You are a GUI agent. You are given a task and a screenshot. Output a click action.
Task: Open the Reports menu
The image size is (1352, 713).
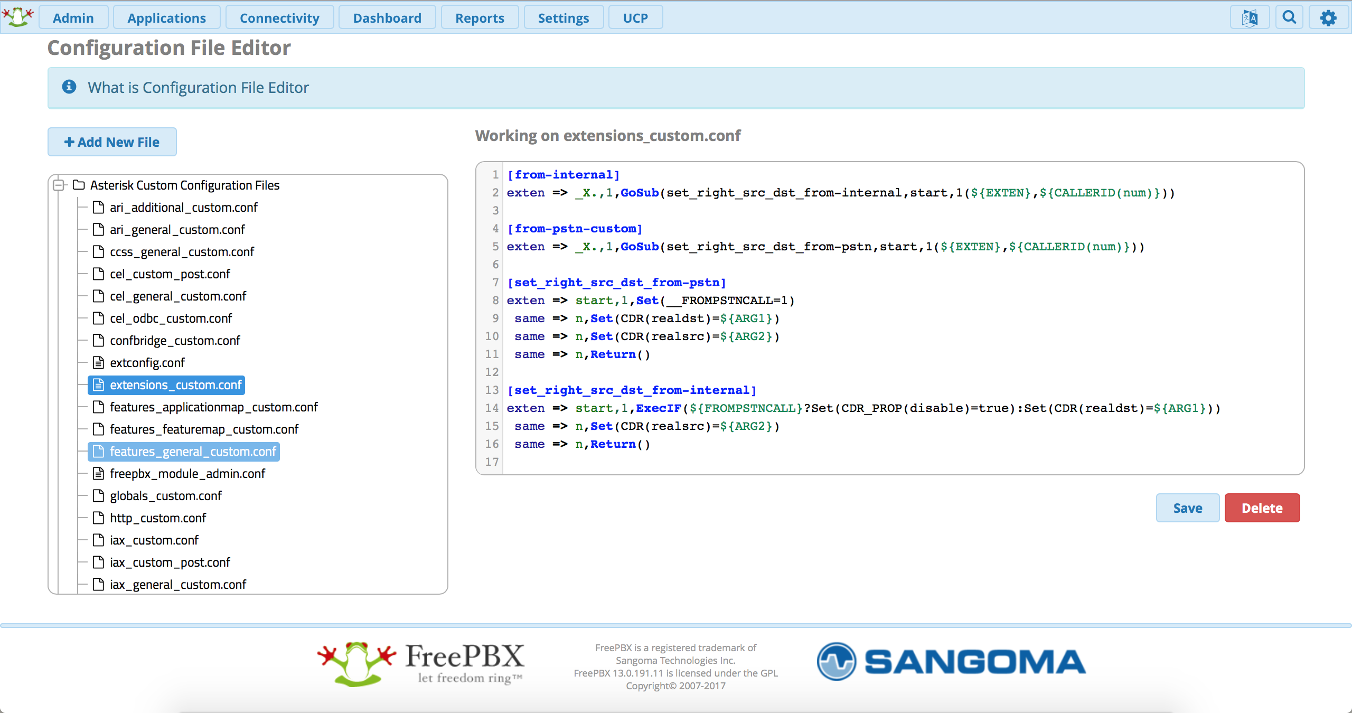(480, 18)
